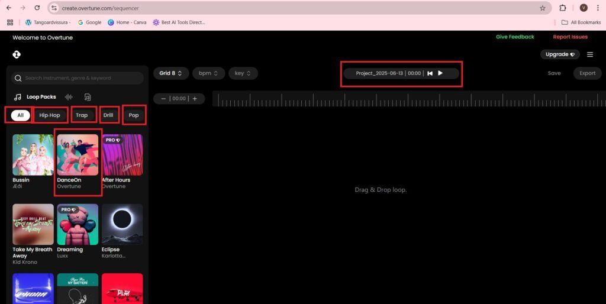The width and height of the screenshot is (606, 304).
Task: Select the Pop genre filter
Action: [134, 115]
